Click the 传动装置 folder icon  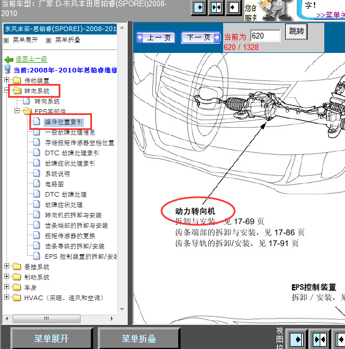17,80
